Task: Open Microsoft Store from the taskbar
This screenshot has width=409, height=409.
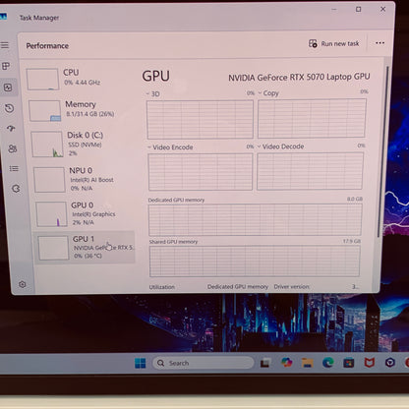Action: [x=348, y=363]
